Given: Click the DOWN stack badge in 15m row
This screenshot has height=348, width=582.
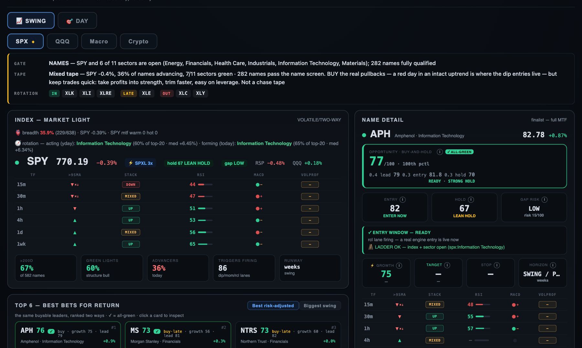Looking at the screenshot, I should point(131,185).
